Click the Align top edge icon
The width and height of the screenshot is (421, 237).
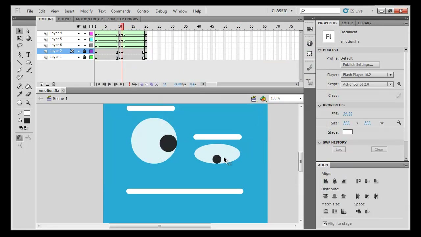[358, 181]
